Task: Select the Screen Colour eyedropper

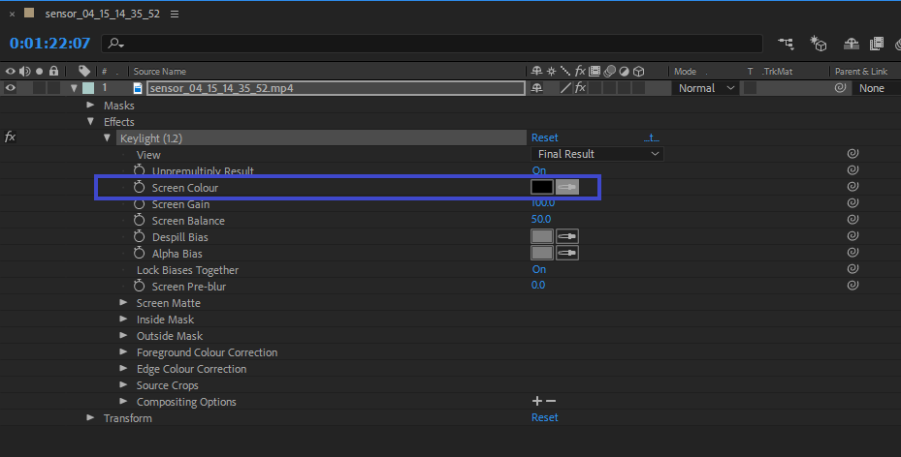Action: (567, 187)
